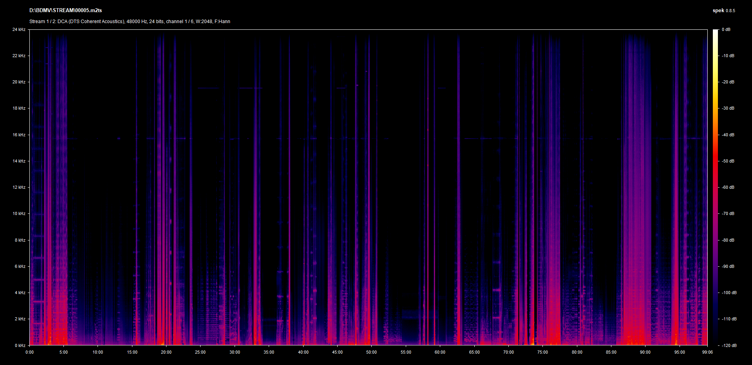Click the 0 kHz frequency axis label
Screen dimensions: 752x365
[20, 345]
